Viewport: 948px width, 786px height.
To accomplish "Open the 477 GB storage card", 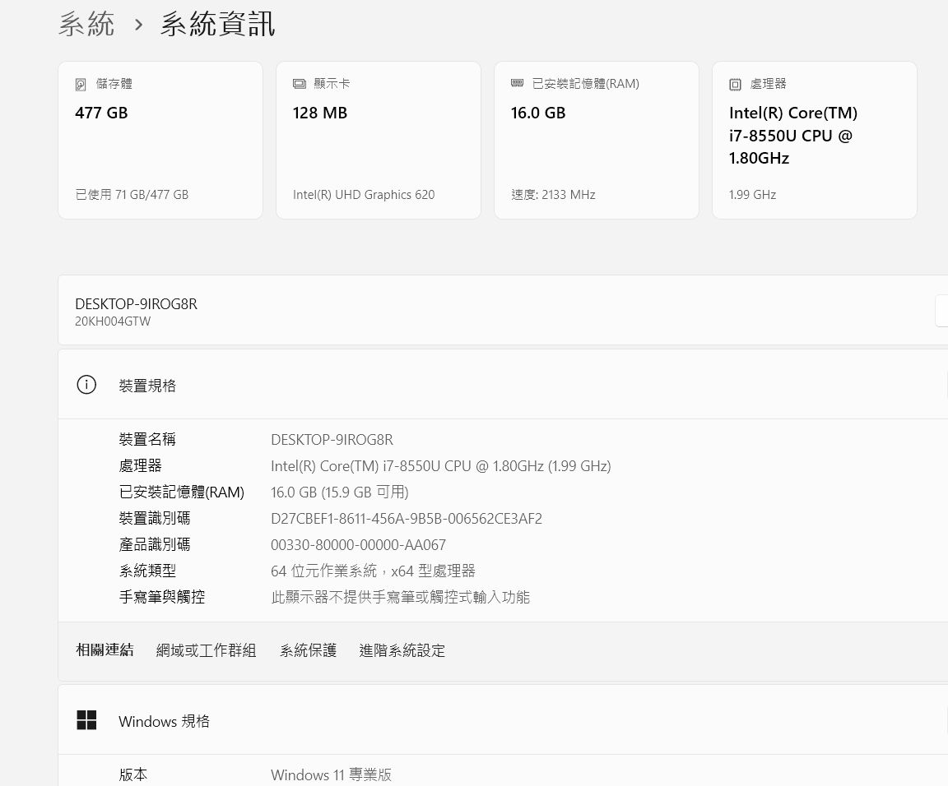I will click(160, 140).
